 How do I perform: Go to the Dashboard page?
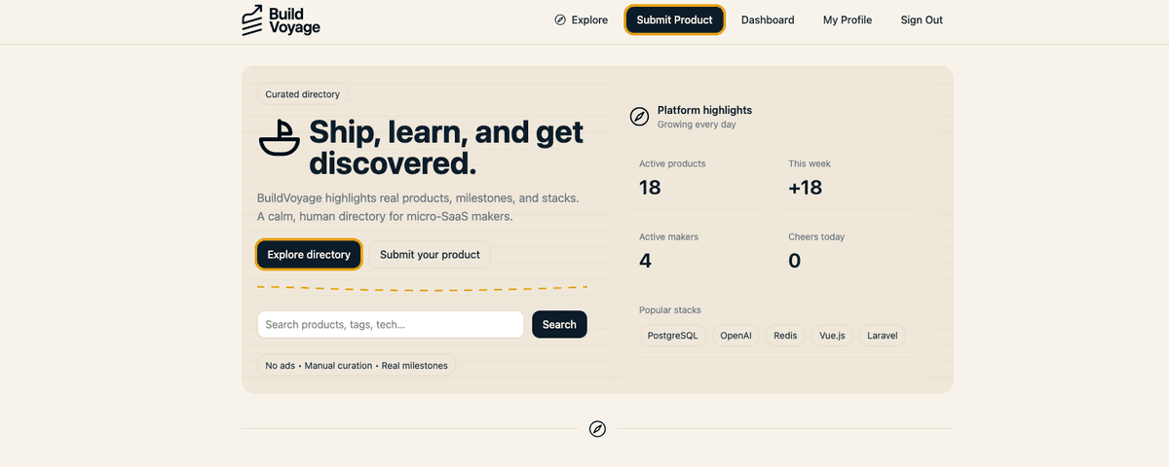tap(768, 20)
